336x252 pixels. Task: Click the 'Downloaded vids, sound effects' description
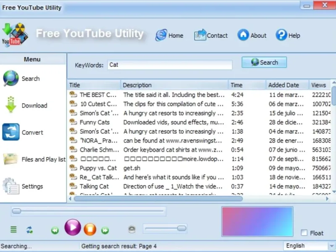pyautogui.click(x=173, y=122)
